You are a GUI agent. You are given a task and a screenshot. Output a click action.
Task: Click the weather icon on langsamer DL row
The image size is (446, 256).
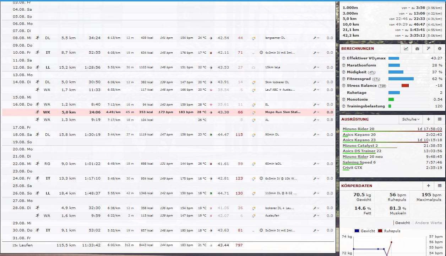254,38
